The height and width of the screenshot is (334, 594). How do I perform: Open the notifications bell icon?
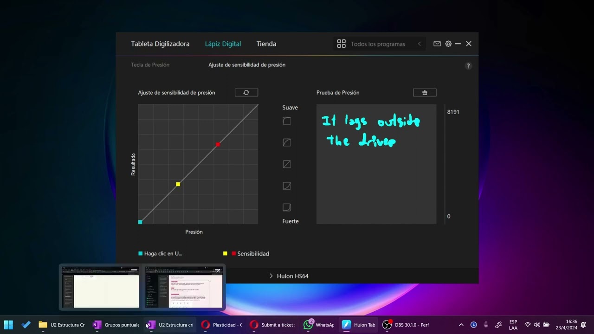[584, 325]
